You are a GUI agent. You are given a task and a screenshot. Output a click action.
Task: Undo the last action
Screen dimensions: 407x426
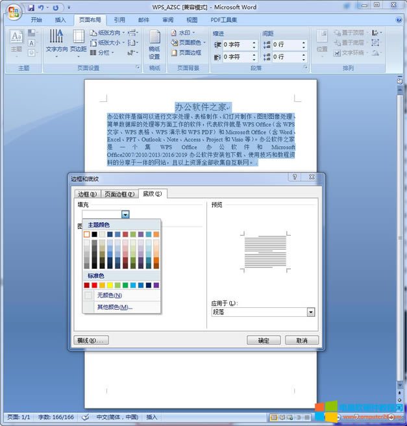(x=41, y=8)
